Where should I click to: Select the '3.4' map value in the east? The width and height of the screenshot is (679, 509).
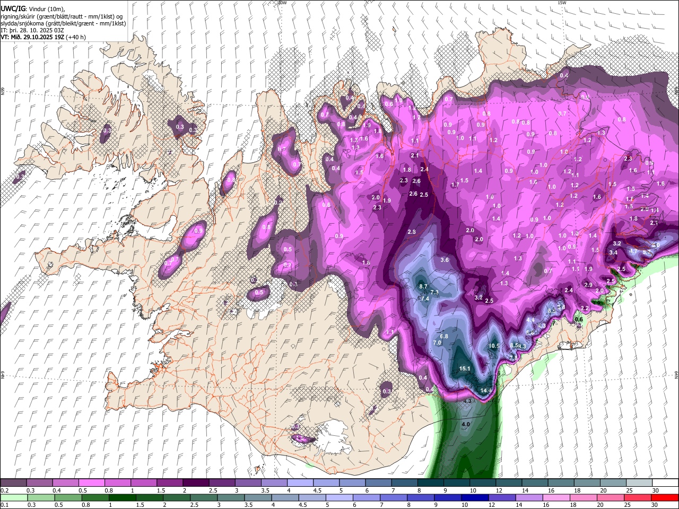613,252
